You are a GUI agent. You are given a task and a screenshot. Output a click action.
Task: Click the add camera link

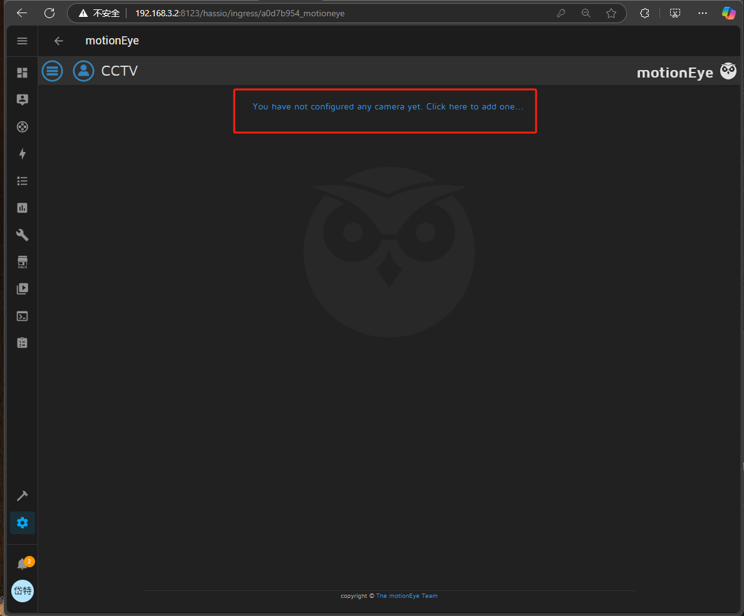pos(388,107)
